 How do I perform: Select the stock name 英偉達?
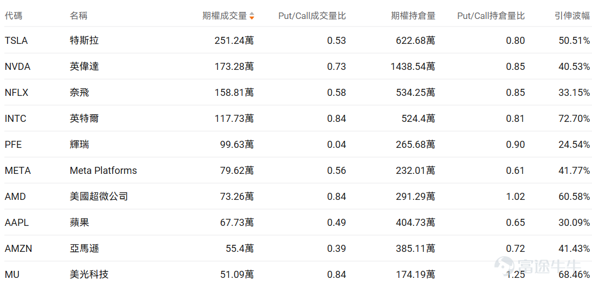pos(84,67)
